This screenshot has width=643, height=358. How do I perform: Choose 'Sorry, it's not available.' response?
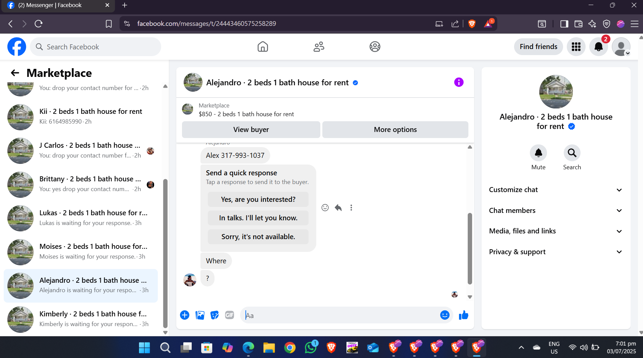coord(258,237)
